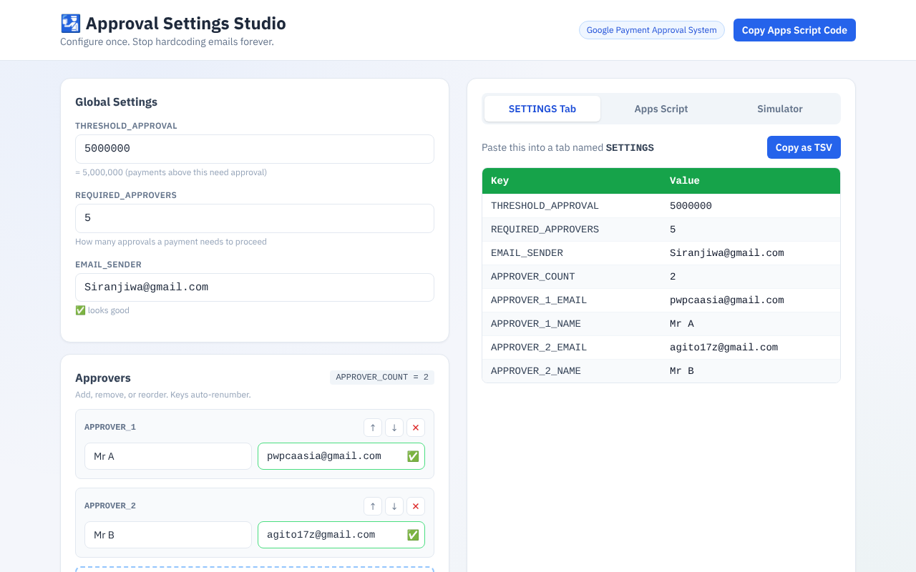916x572 pixels.
Task: Click the APPROVER_COUNT = 2 badge
Action: [x=382, y=377]
